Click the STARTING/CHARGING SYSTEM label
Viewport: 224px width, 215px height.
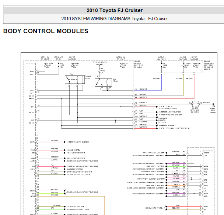(80, 172)
